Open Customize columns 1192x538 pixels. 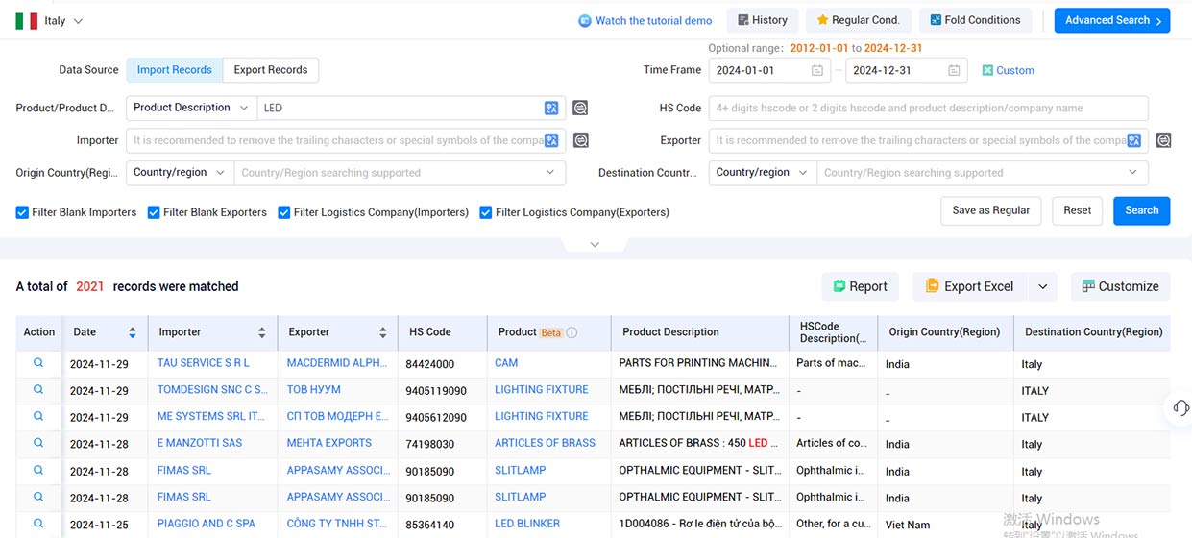coord(1120,286)
